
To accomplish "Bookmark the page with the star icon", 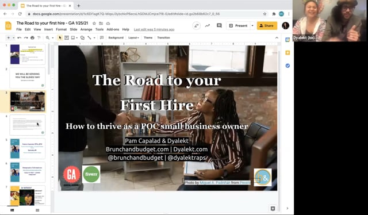I will point(264,14).
